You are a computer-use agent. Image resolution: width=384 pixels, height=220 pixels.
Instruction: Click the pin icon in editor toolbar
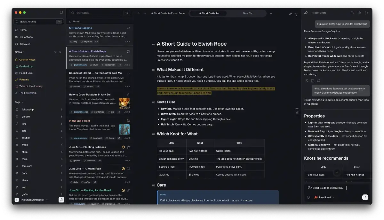(291, 14)
